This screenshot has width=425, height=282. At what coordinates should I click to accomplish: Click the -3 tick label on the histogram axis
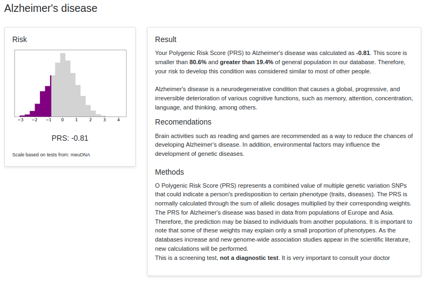click(20, 120)
